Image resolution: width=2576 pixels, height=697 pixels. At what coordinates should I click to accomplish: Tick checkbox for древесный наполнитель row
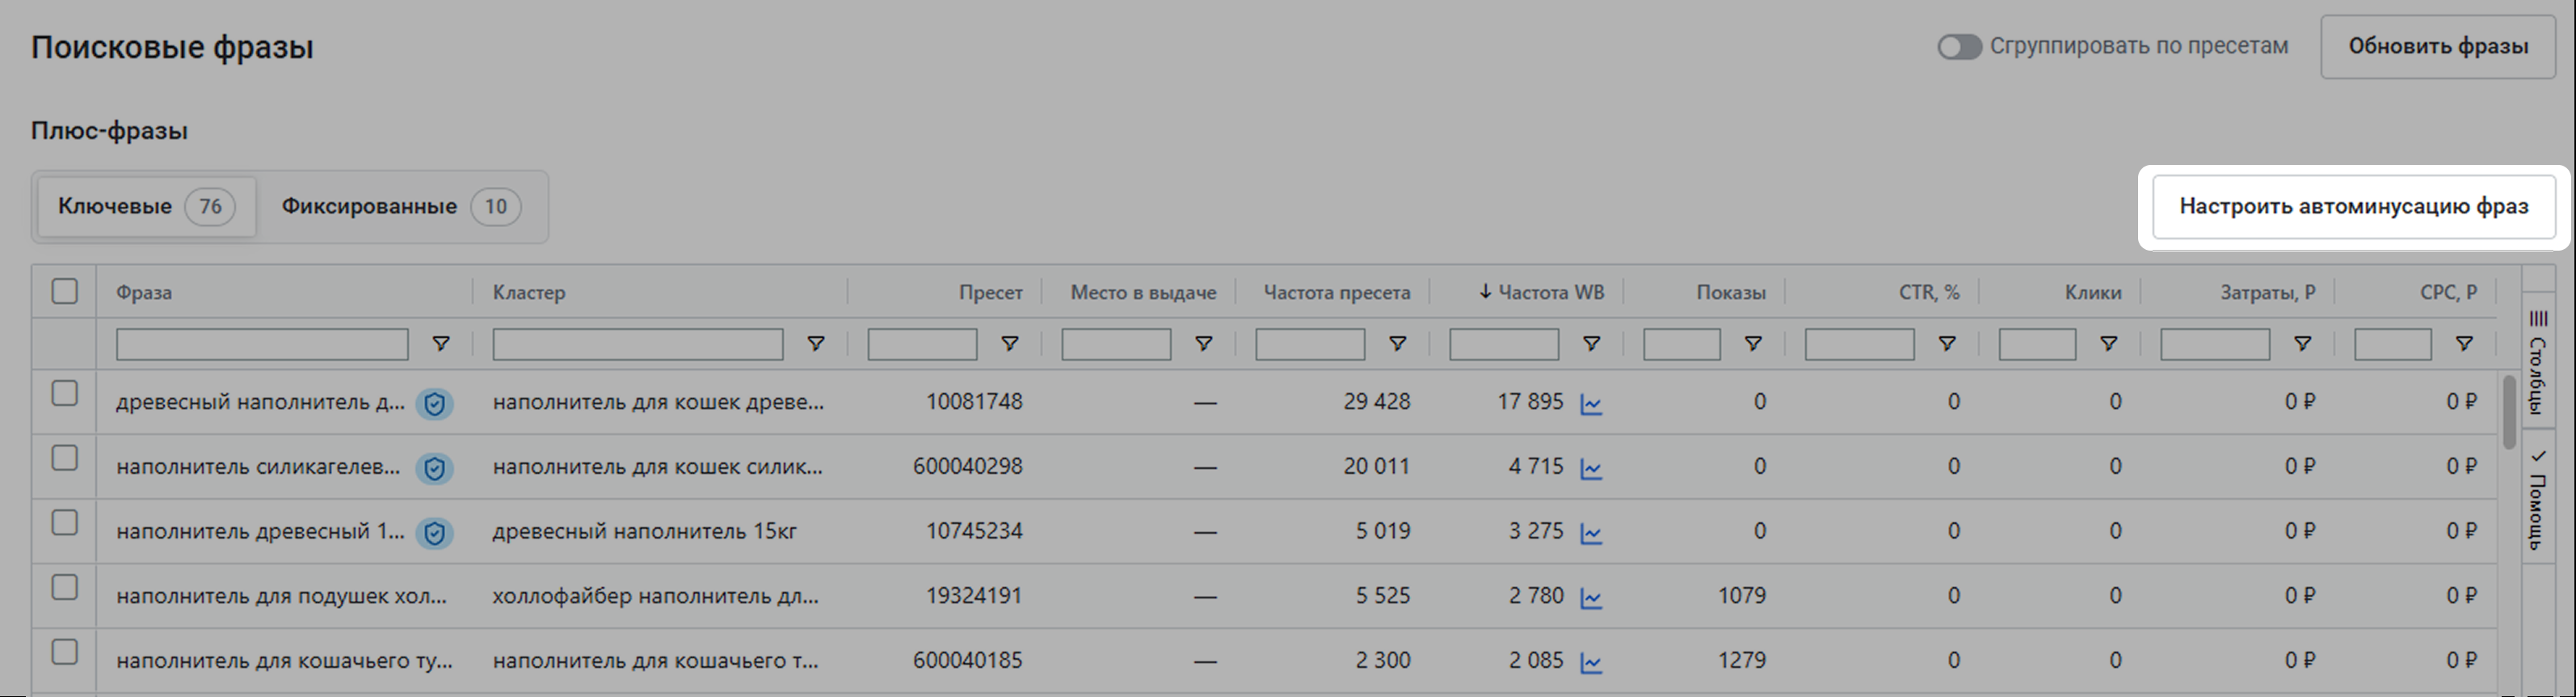[64, 393]
